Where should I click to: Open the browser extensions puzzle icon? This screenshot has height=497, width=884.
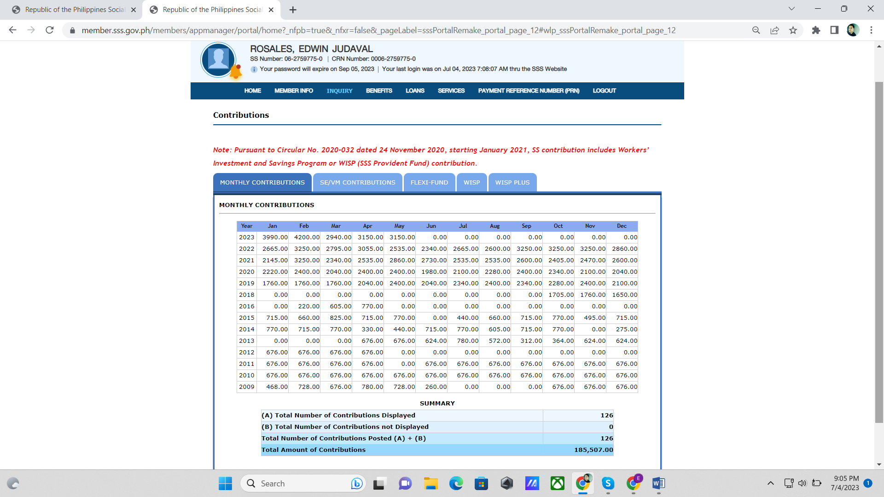coord(816,30)
